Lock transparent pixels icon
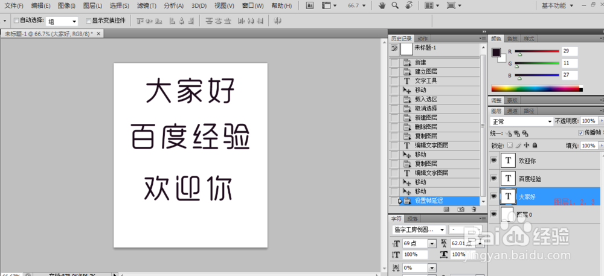The height and width of the screenshot is (276, 604). pos(510,146)
